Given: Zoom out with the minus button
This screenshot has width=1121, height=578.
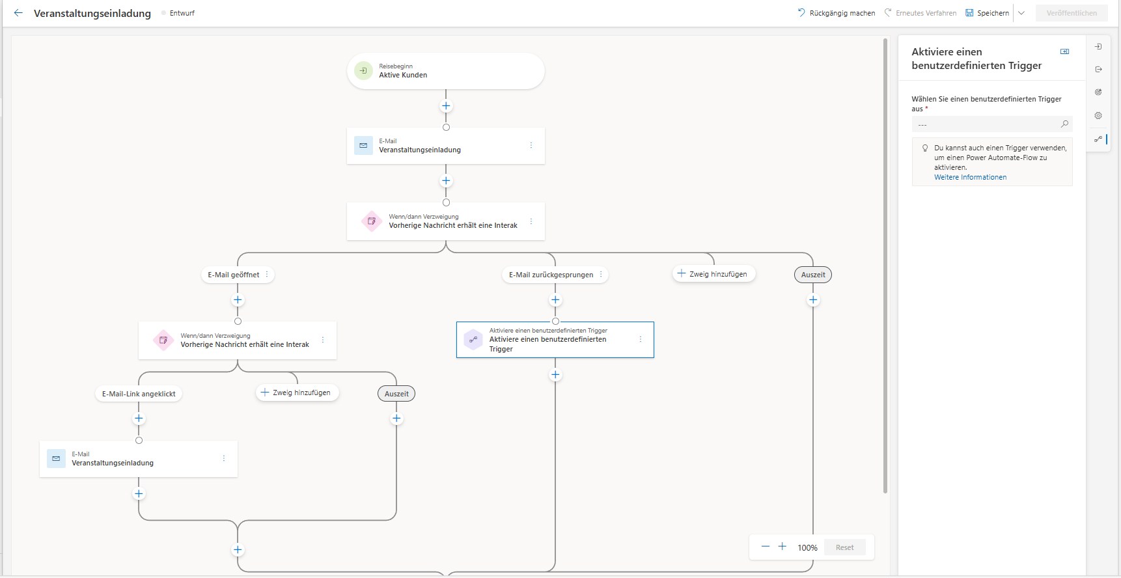Looking at the screenshot, I should [766, 547].
